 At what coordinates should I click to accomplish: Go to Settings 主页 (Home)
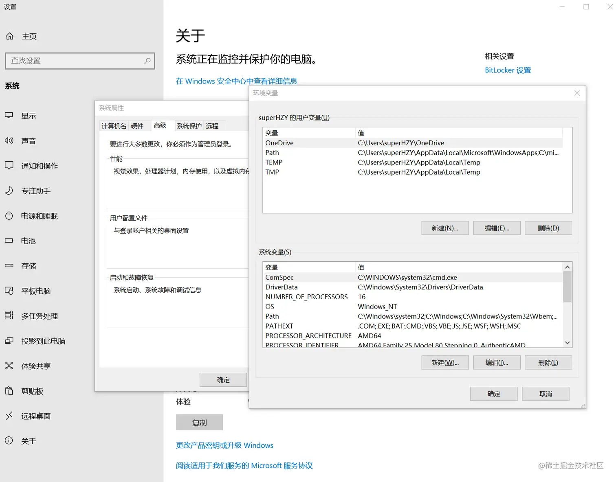[29, 36]
